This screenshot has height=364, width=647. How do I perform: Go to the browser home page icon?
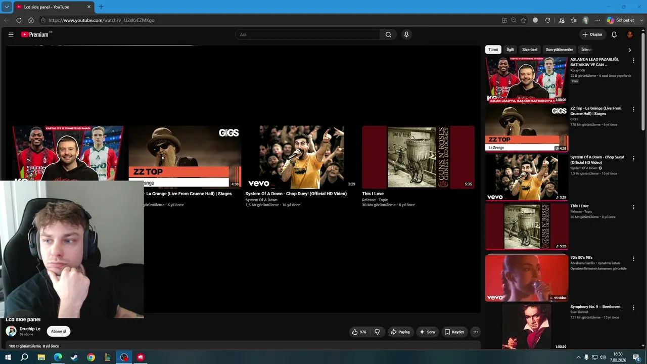(31, 20)
